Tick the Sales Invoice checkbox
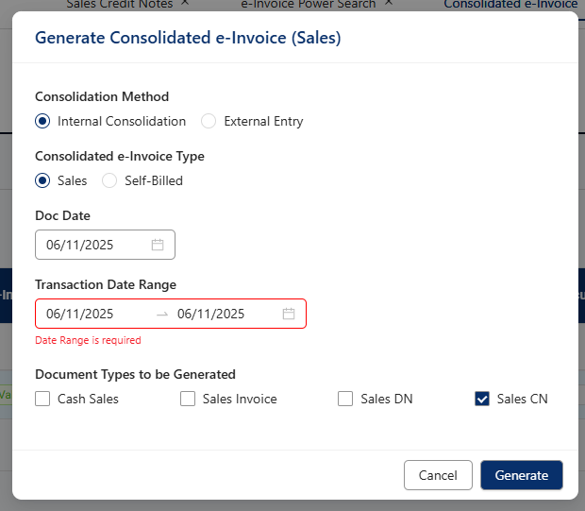The height and width of the screenshot is (511, 585). pyautogui.click(x=188, y=399)
